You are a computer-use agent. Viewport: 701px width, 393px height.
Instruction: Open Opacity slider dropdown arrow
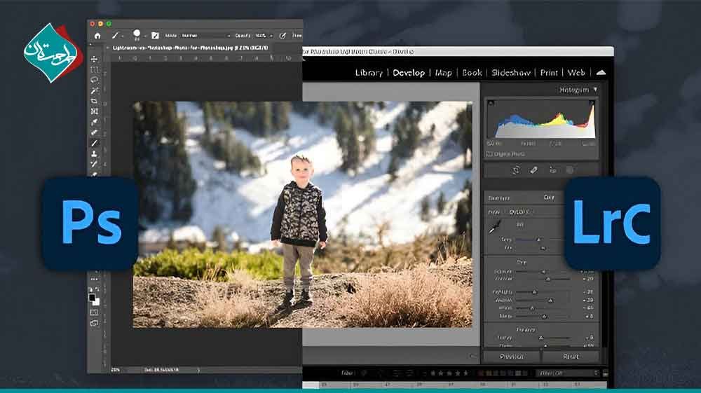271,36
